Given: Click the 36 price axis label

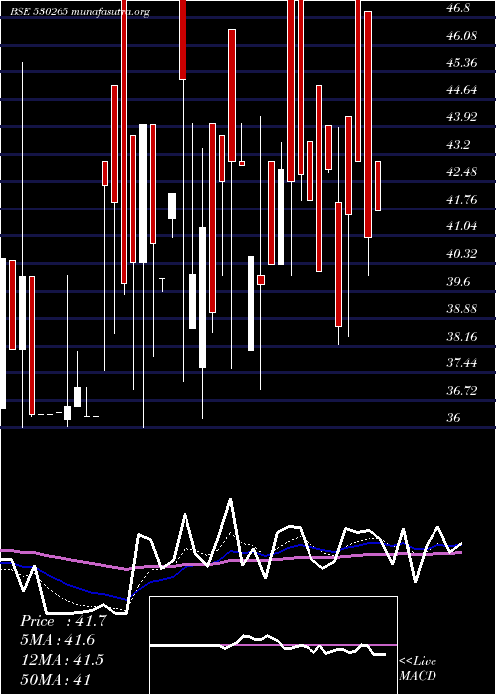Looking at the screenshot, I should click(x=453, y=418).
